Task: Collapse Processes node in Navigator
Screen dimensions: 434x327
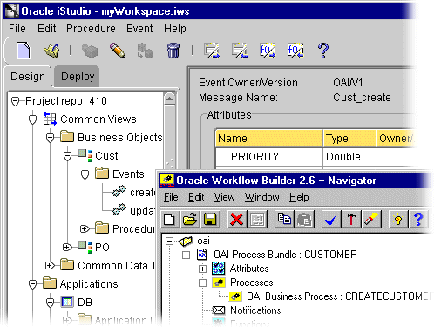Action: coord(202,283)
